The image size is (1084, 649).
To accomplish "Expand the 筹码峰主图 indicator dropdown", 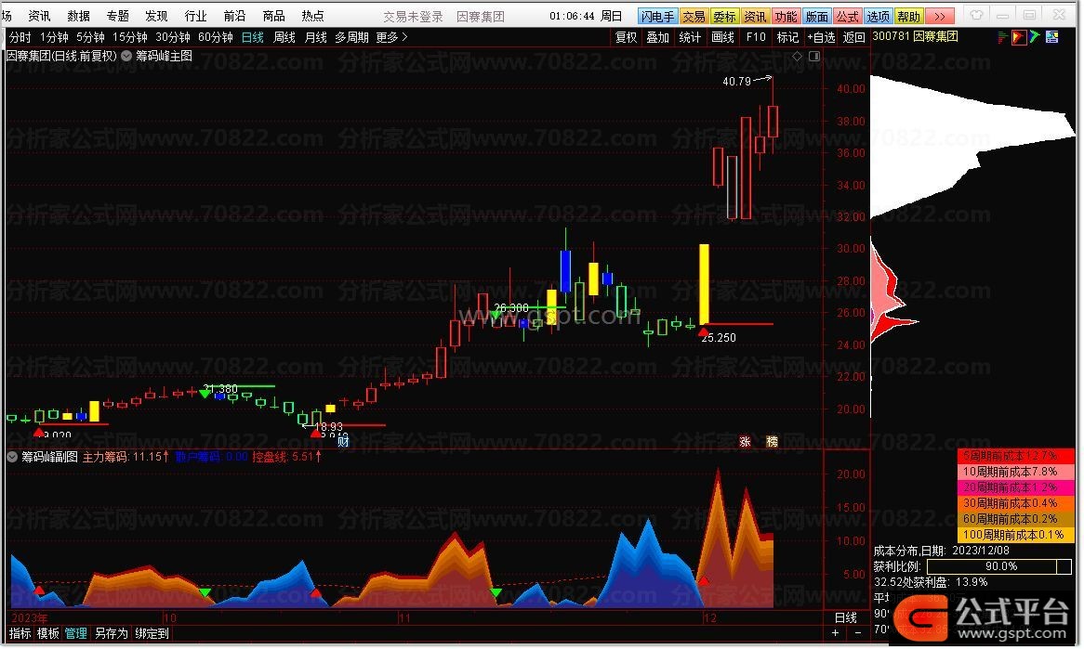I will pyautogui.click(x=126, y=57).
